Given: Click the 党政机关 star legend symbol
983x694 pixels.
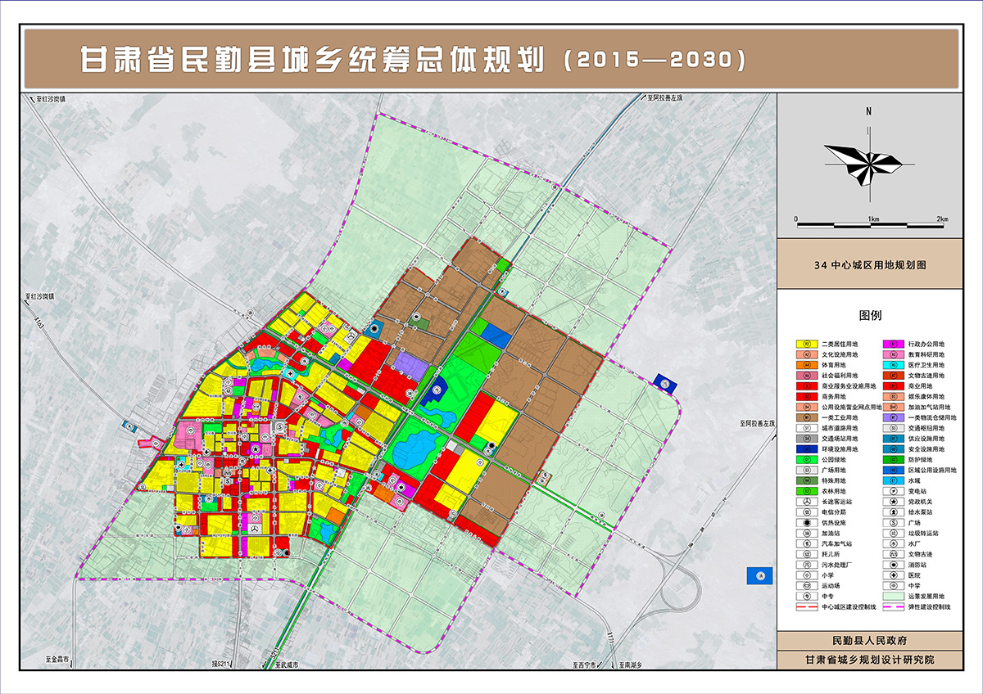Looking at the screenshot, I should click(894, 501).
